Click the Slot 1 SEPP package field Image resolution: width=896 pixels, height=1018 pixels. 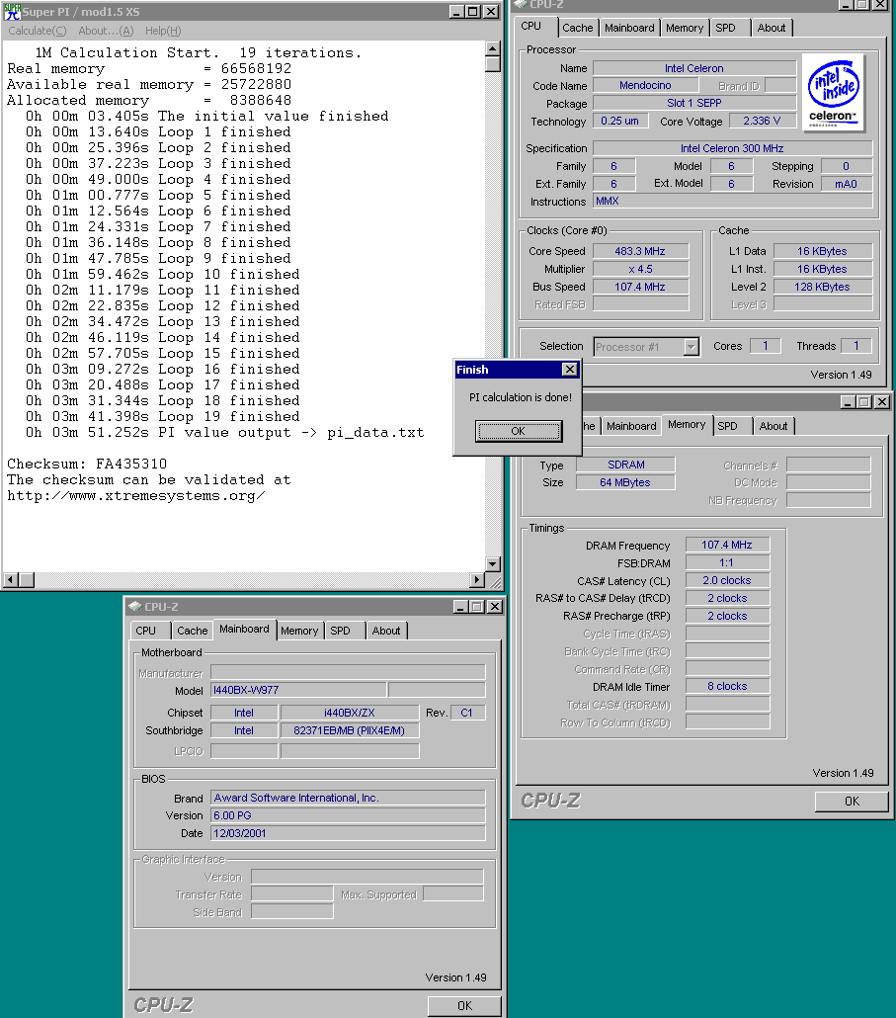click(x=694, y=103)
